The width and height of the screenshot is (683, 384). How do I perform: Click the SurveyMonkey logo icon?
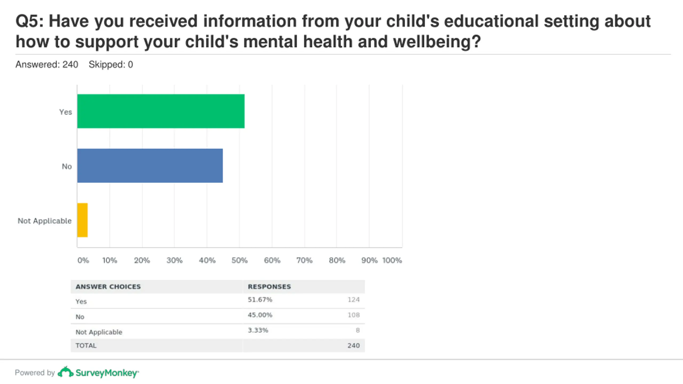tap(65, 372)
